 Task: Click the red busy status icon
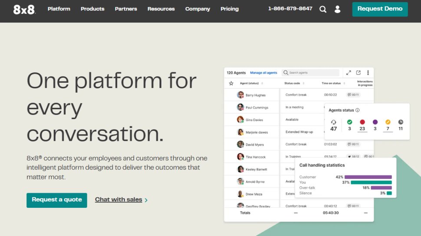[x=362, y=122]
